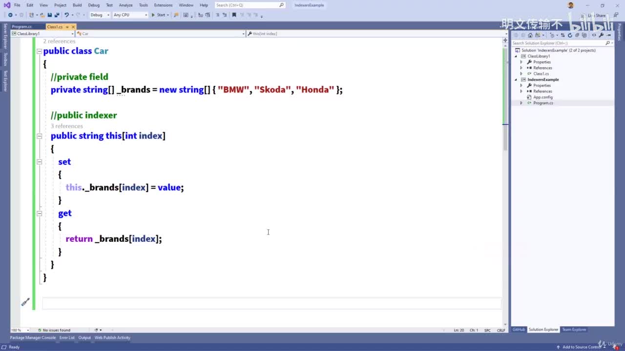
Task: Open the Toolbox side tab
Action: (x=5, y=59)
